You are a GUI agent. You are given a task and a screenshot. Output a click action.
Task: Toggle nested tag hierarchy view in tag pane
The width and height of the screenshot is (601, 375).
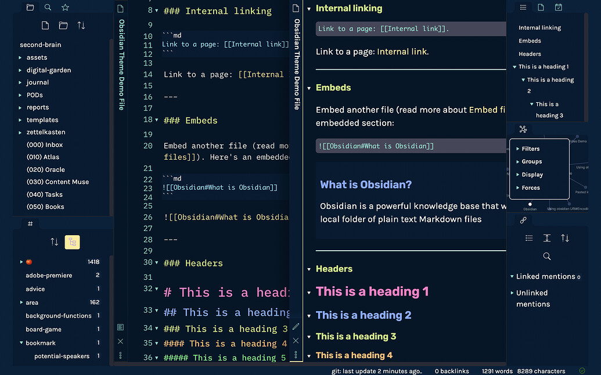point(72,241)
